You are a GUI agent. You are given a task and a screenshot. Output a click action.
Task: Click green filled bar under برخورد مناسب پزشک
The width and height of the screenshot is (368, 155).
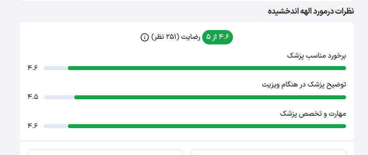pyautogui.click(x=207, y=68)
